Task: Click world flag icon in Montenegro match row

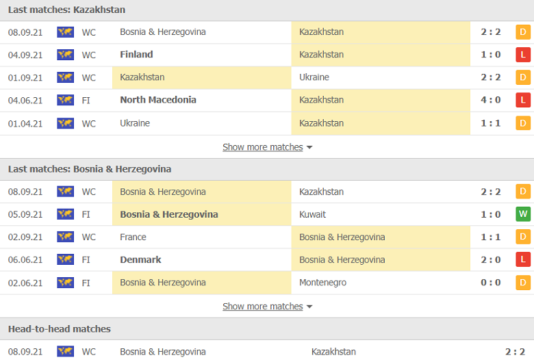Action: (x=66, y=283)
